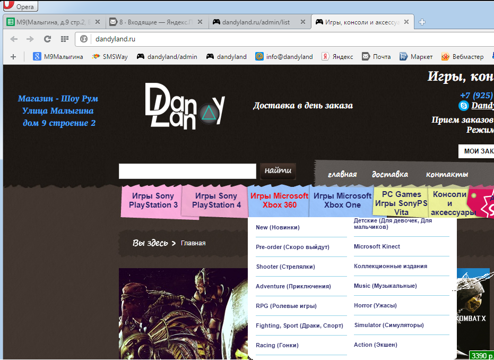Select Shooter (Стрелялки) in dropdown
This screenshot has width=494, height=360.
click(285, 267)
